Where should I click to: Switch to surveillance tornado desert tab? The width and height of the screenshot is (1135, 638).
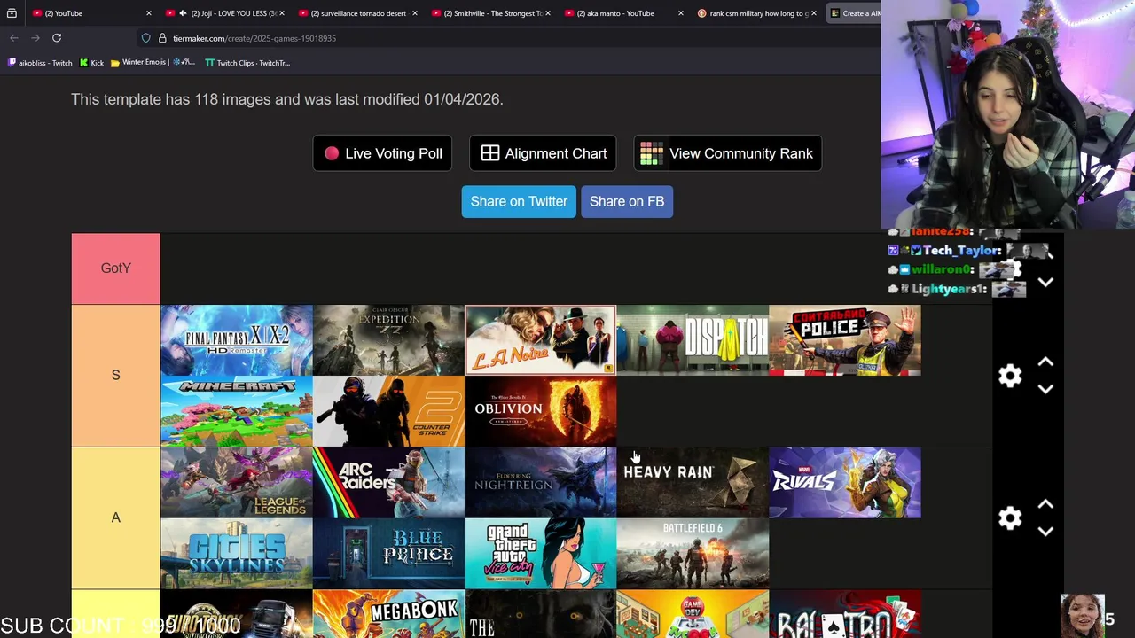click(358, 13)
